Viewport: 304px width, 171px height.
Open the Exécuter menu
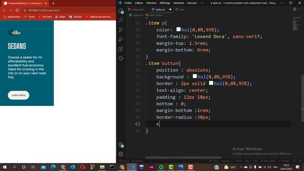tap(192, 3)
